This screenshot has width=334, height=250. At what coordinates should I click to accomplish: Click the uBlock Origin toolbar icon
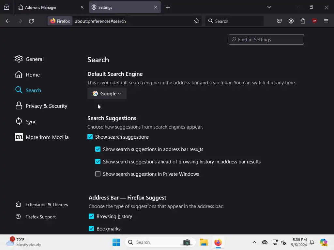[314, 21]
